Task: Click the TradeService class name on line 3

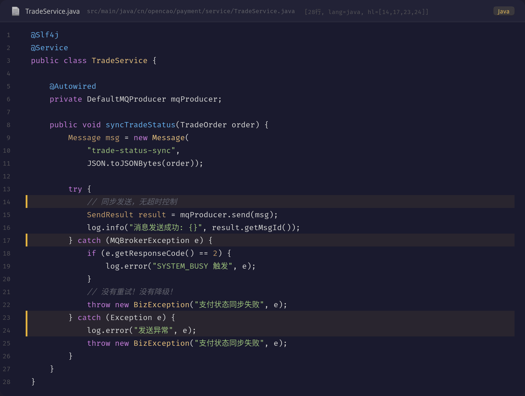Action: point(120,61)
